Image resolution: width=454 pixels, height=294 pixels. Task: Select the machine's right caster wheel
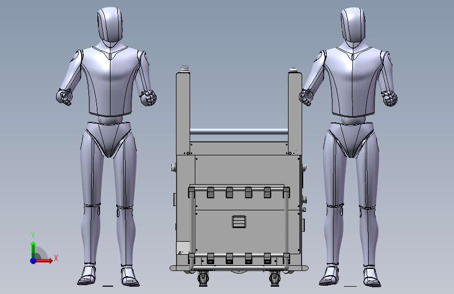[275, 279]
